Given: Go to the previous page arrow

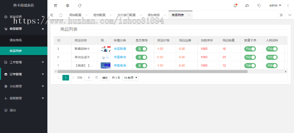Looking at the screenshot, I should [x=58, y=78].
